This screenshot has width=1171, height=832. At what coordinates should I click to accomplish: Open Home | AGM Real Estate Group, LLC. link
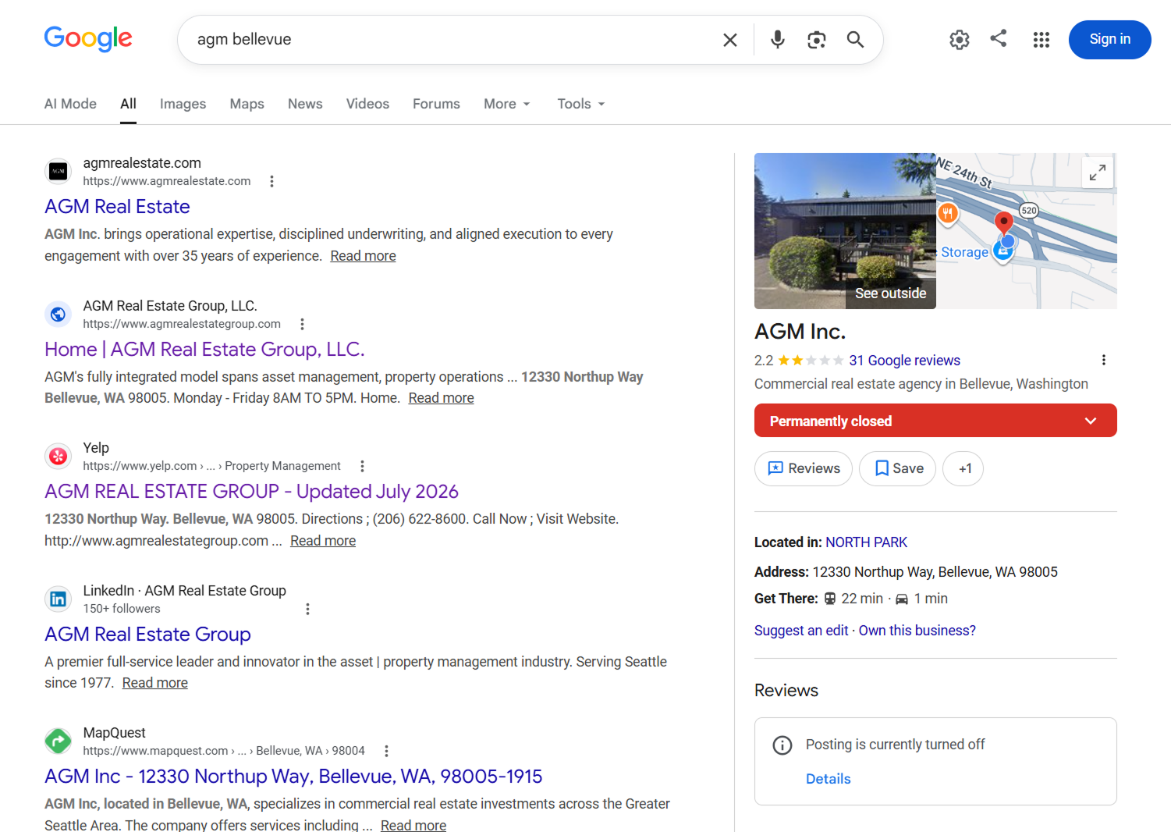204,350
